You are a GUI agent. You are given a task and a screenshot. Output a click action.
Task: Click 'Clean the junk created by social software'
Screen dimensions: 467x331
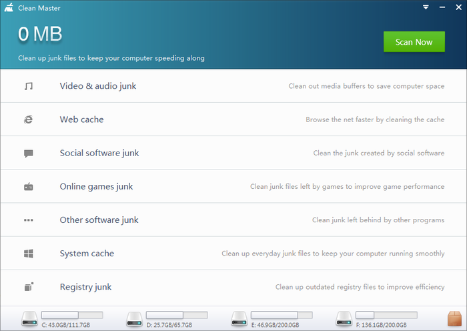coord(379,153)
